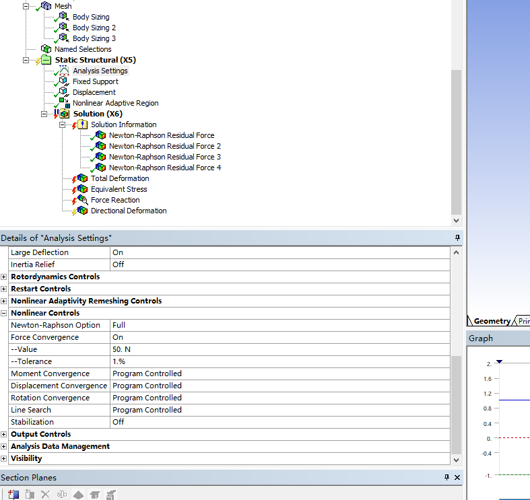Toggle the Section Planes panel pin

tap(446, 477)
